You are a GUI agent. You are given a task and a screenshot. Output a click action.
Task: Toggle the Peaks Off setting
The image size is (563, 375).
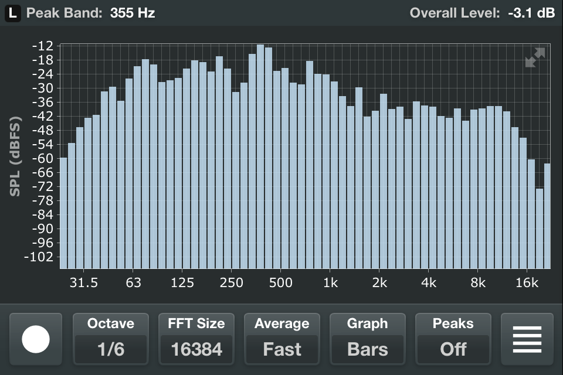pyautogui.click(x=453, y=340)
